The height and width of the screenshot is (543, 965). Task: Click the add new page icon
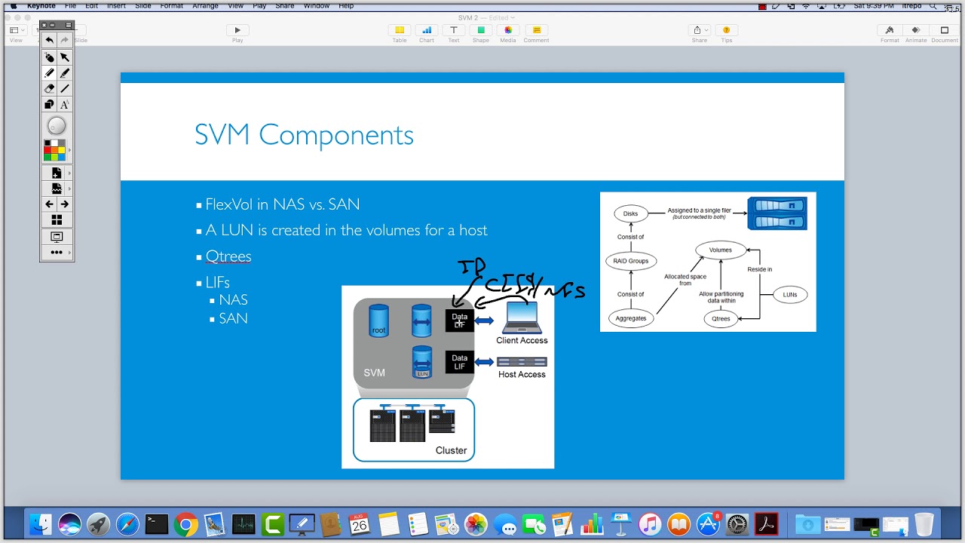(x=57, y=173)
